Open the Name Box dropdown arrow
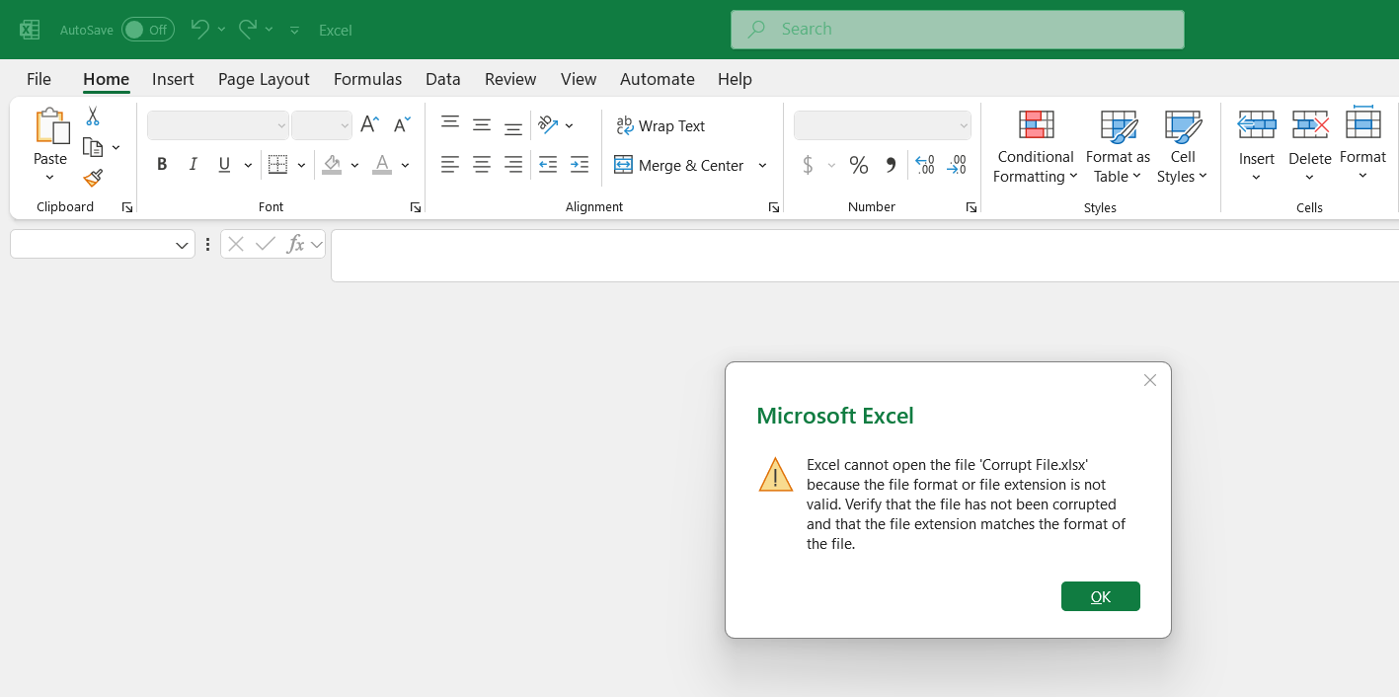1399x697 pixels. tap(183, 245)
